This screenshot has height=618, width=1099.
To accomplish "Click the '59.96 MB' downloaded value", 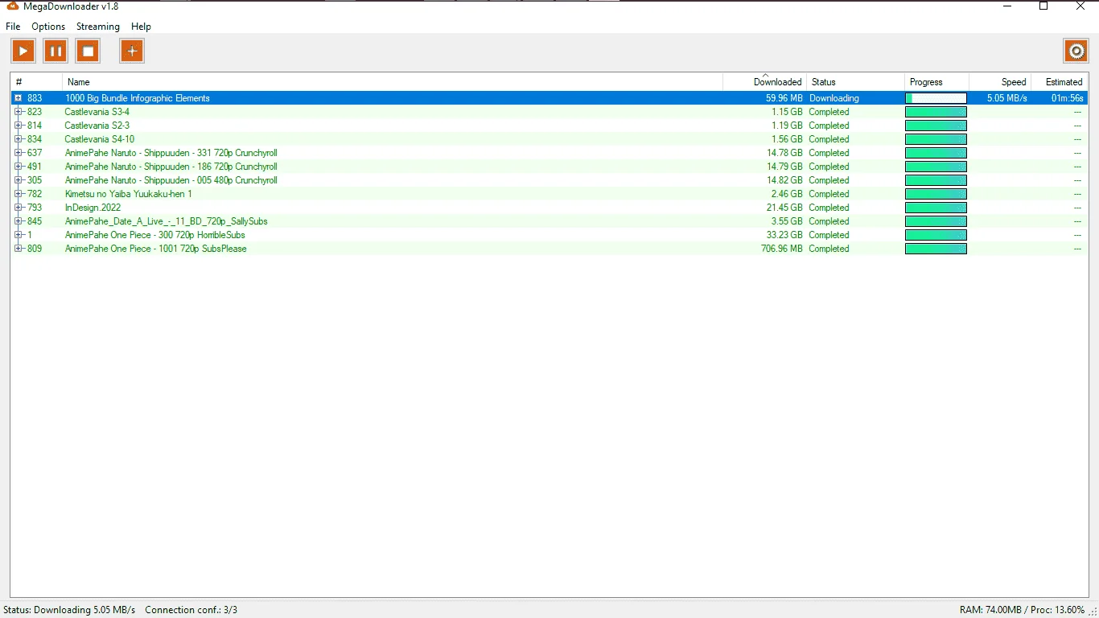I will pyautogui.click(x=784, y=98).
